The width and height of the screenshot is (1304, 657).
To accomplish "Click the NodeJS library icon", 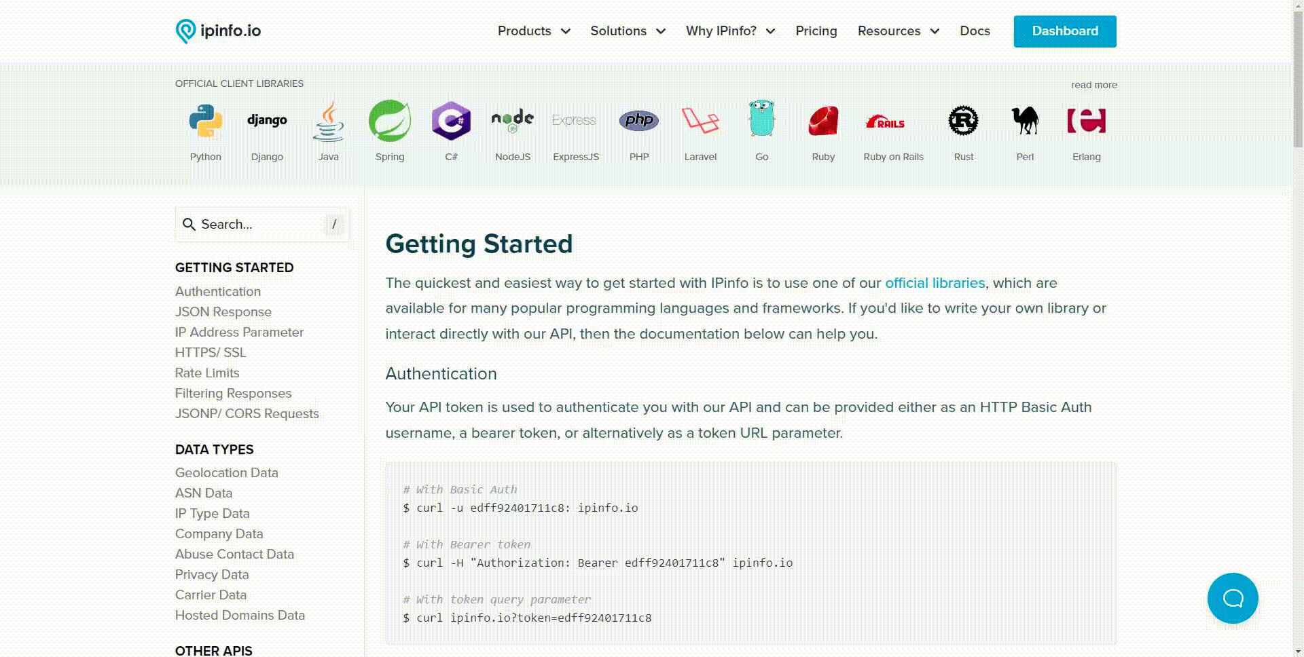I will point(513,120).
